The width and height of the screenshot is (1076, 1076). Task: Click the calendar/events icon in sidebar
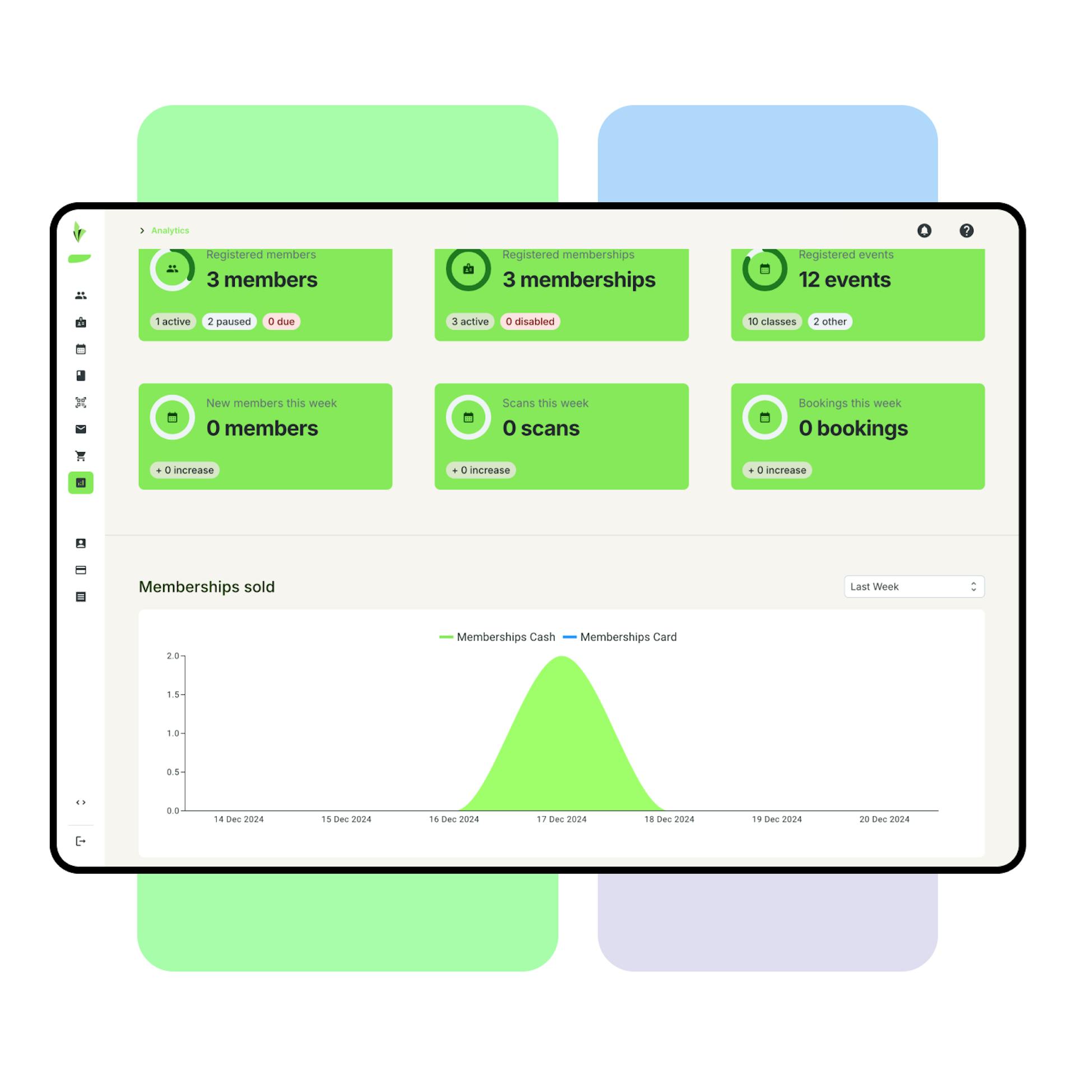point(82,349)
